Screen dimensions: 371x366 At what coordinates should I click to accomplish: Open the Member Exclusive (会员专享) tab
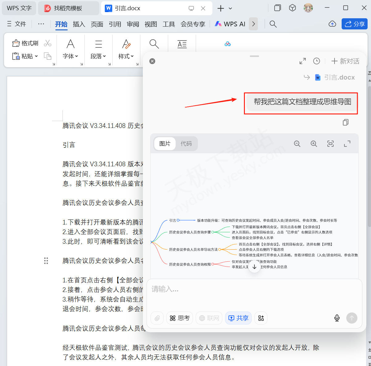point(193,24)
